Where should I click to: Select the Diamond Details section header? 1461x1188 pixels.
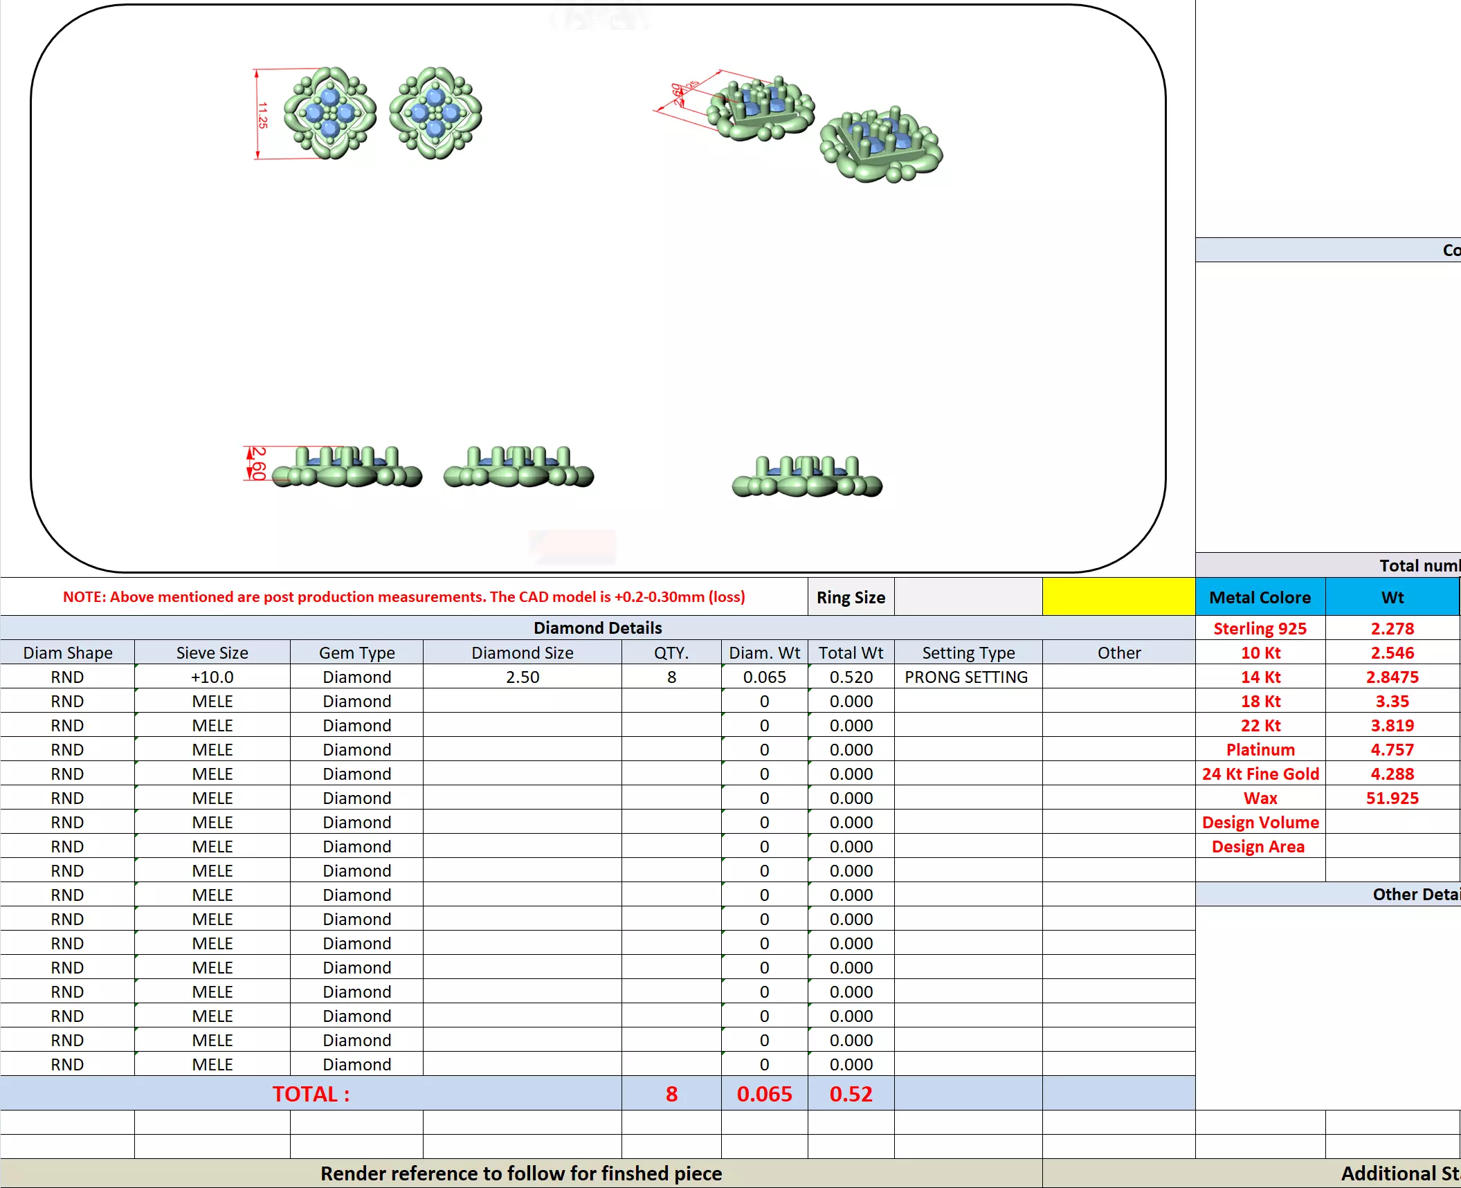tap(597, 628)
